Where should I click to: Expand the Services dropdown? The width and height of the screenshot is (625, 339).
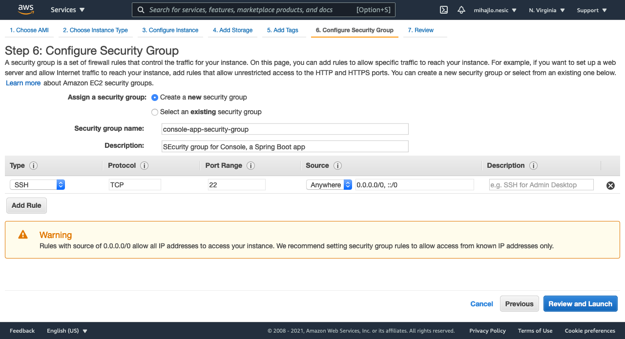(68, 10)
